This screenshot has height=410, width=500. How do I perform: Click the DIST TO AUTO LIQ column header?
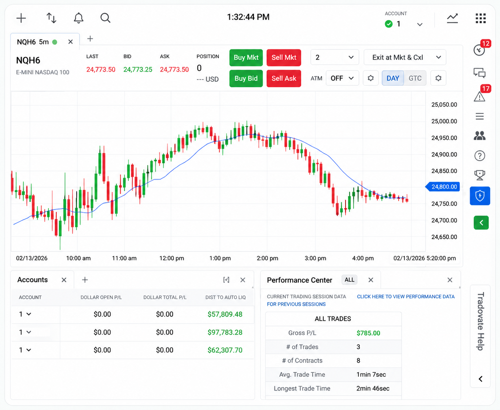pyautogui.click(x=225, y=297)
